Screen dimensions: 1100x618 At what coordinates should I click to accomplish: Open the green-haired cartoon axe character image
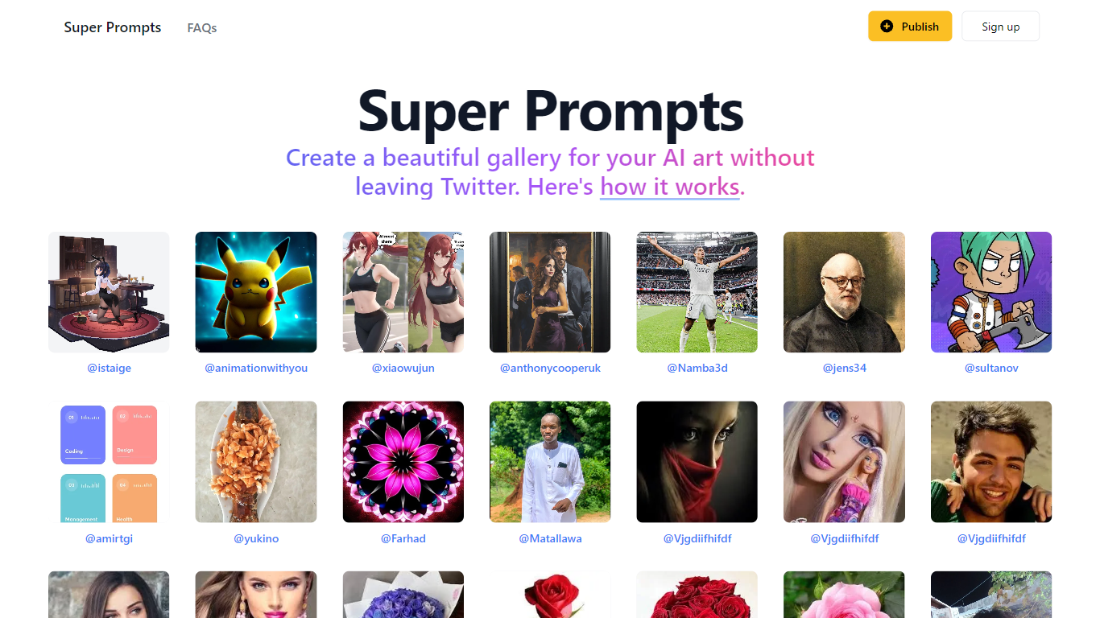click(x=991, y=292)
